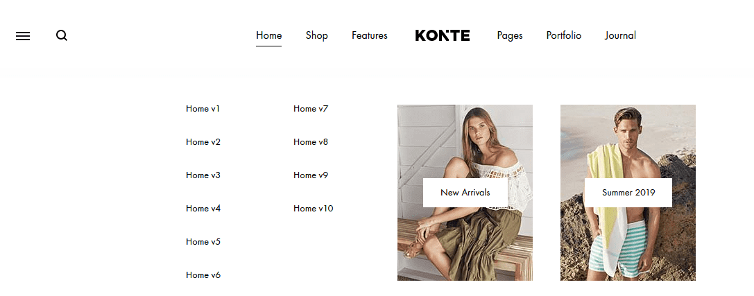Click the search magnifier icon
This screenshot has width=754, height=296.
tap(62, 35)
